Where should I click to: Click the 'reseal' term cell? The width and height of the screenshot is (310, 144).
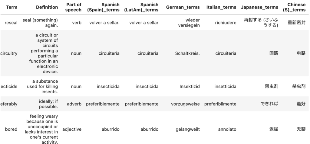coord(11,23)
